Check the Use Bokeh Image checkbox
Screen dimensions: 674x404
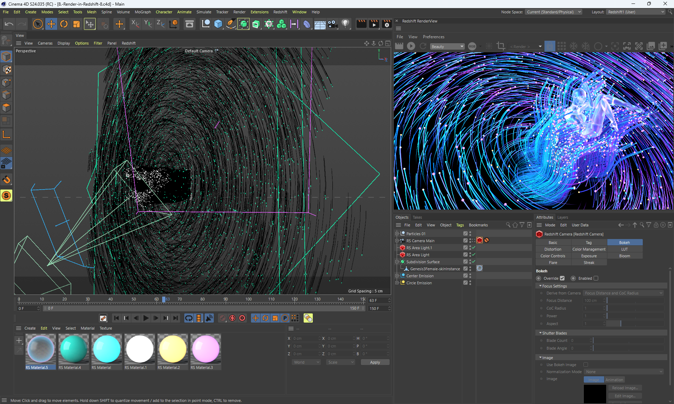click(x=586, y=365)
